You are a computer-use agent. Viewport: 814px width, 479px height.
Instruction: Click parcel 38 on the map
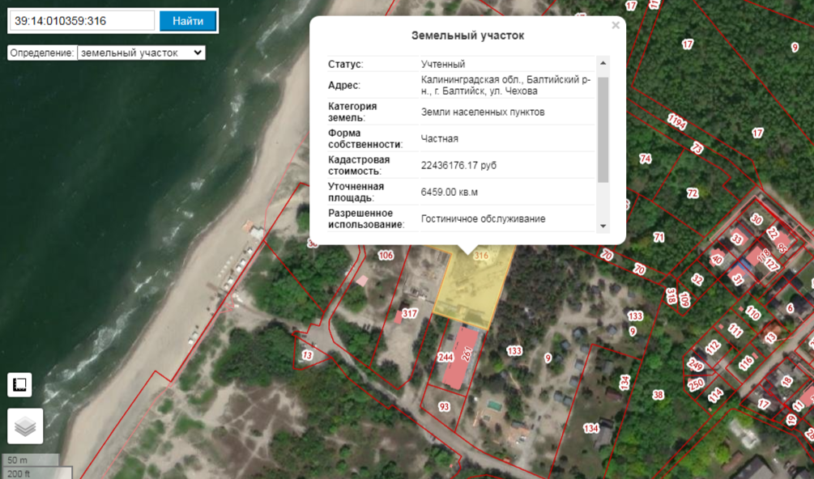(658, 395)
